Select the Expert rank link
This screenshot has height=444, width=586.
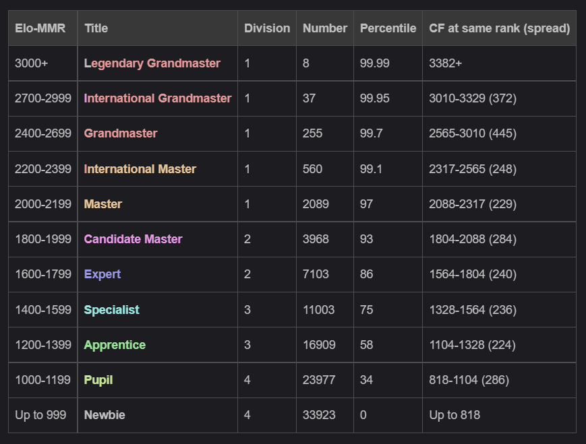[x=101, y=274]
